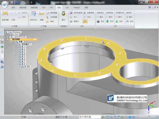Click the grey compass-like icon at ribbon bottom right
The width and height of the screenshot is (159, 119).
coord(128,21)
